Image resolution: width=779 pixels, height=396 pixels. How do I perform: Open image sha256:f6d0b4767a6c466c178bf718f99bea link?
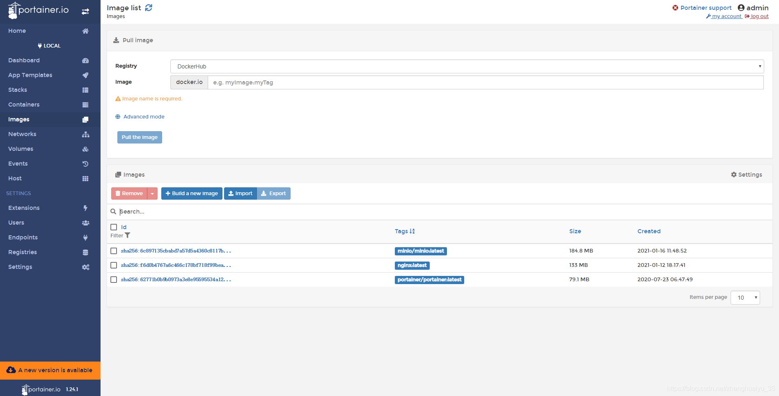coord(176,265)
